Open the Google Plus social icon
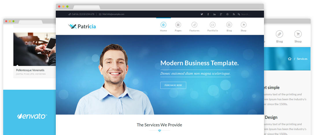Screen dimensions: 314x135 [221, 14]
